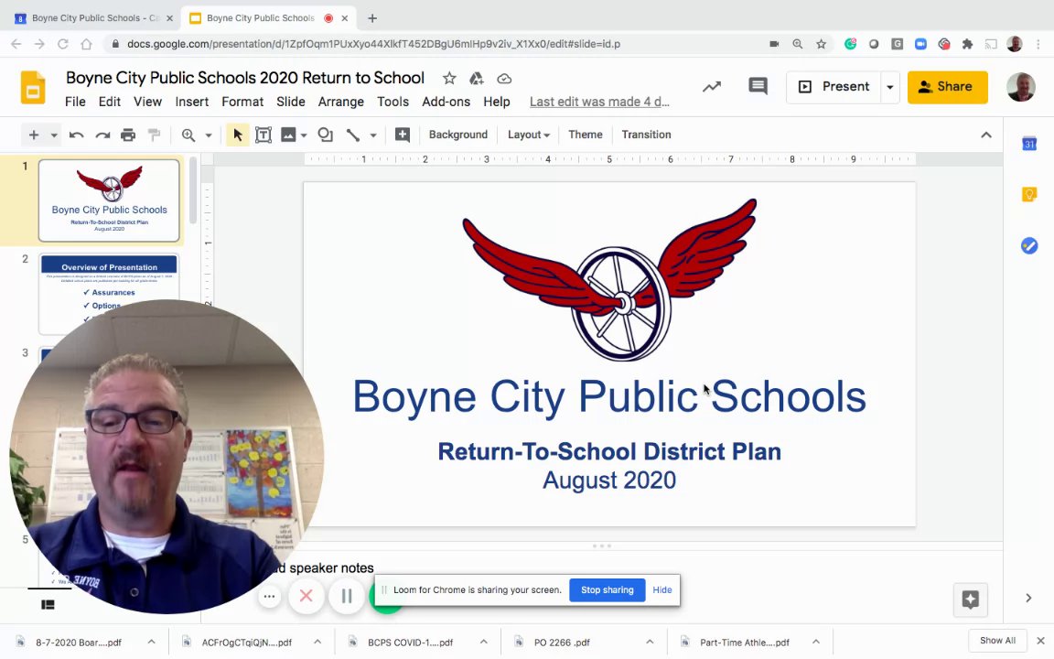Screen dimensions: 1054x659
Task: Open the Chrome extensions puzzle icon
Action: tap(967, 44)
